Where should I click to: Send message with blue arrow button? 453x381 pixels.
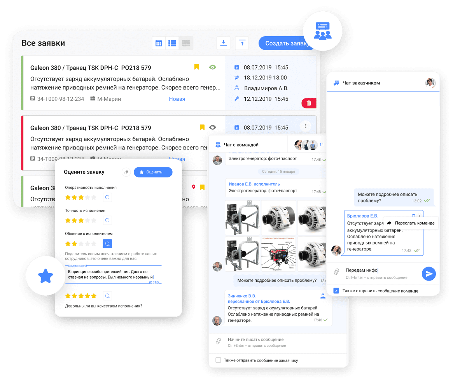429,274
